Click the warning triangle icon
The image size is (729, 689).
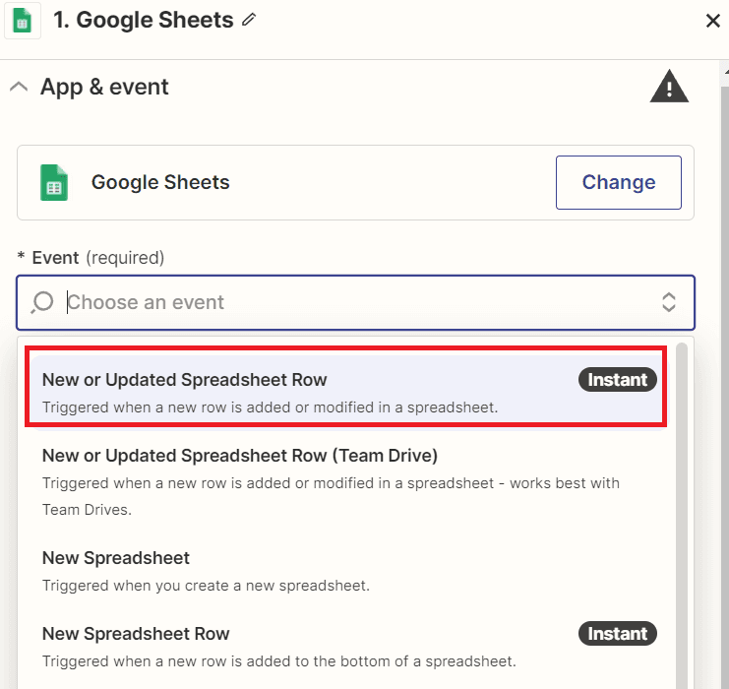pyautogui.click(x=669, y=87)
